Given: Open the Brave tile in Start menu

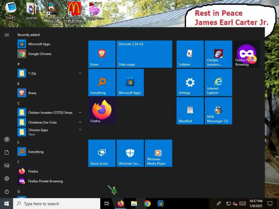Looking at the screenshot, I should point(102,54).
